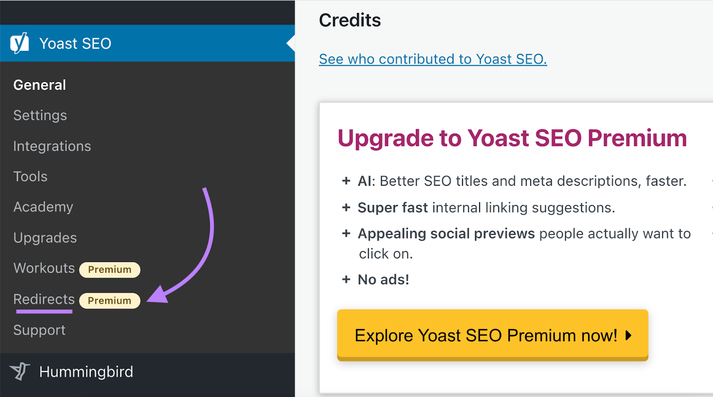Select Support in the Yoast menu
This screenshot has height=397, width=713.
39,330
